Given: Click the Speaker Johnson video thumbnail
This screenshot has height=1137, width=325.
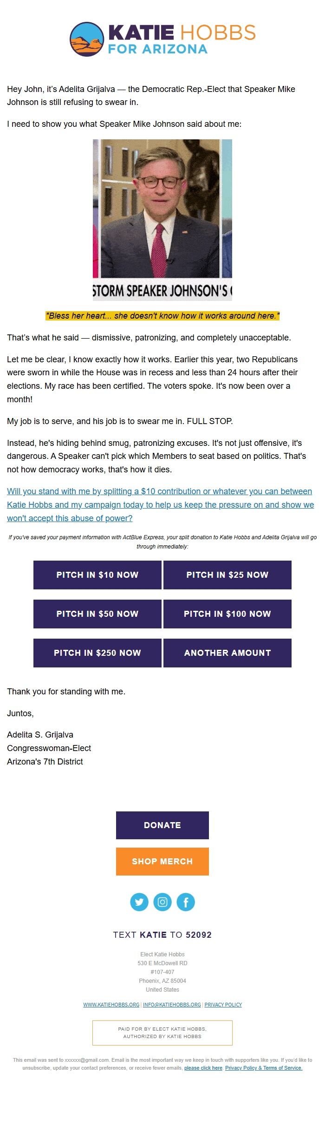Looking at the screenshot, I should pos(162,220).
